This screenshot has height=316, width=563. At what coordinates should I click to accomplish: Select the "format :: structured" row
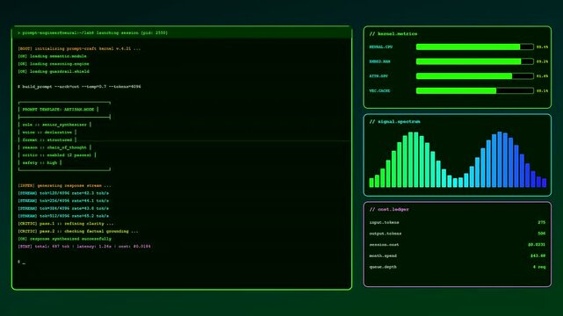[x=47, y=140]
